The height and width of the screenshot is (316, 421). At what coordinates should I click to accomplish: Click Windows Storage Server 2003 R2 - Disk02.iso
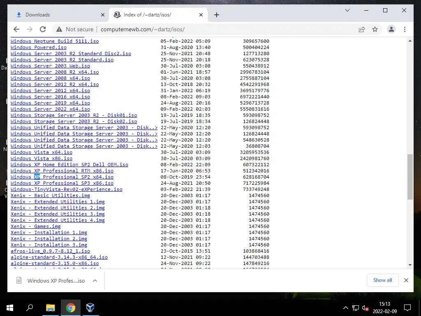74,121
